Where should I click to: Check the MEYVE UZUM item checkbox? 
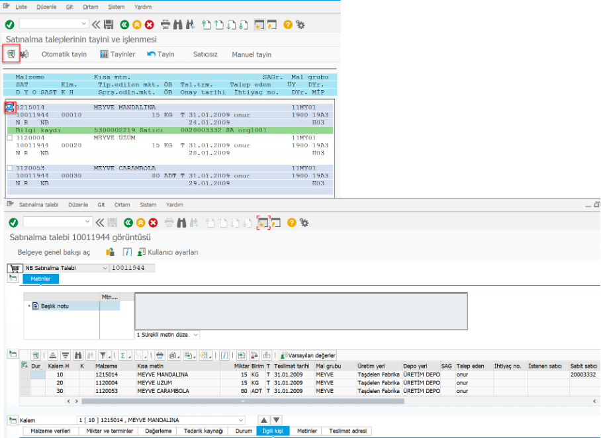9,138
